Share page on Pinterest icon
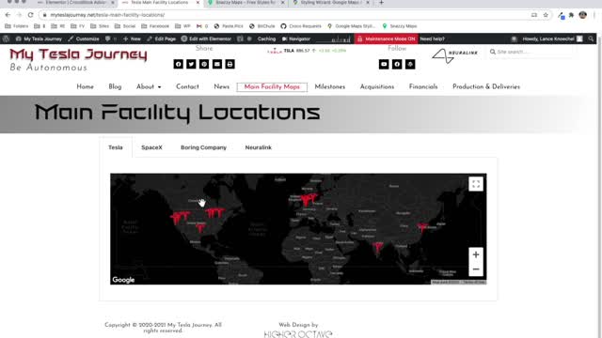Viewport: 602px width, 338px height. (x=204, y=64)
